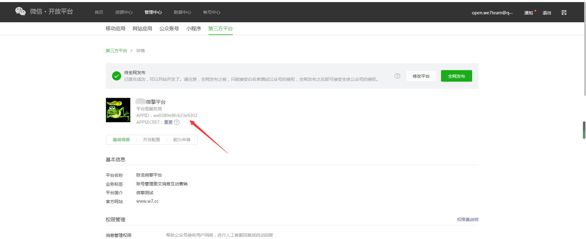The height and width of the screenshot is (239, 586).
Task: Click the open.we7team@q... account name
Action: (x=492, y=13)
